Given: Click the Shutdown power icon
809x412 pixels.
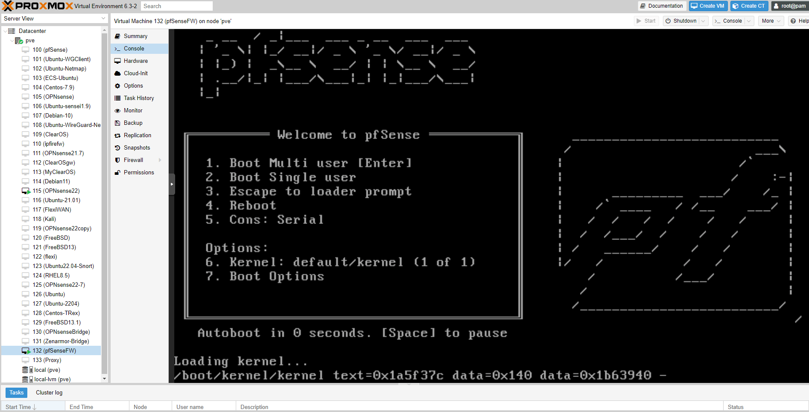Looking at the screenshot, I should [668, 21].
